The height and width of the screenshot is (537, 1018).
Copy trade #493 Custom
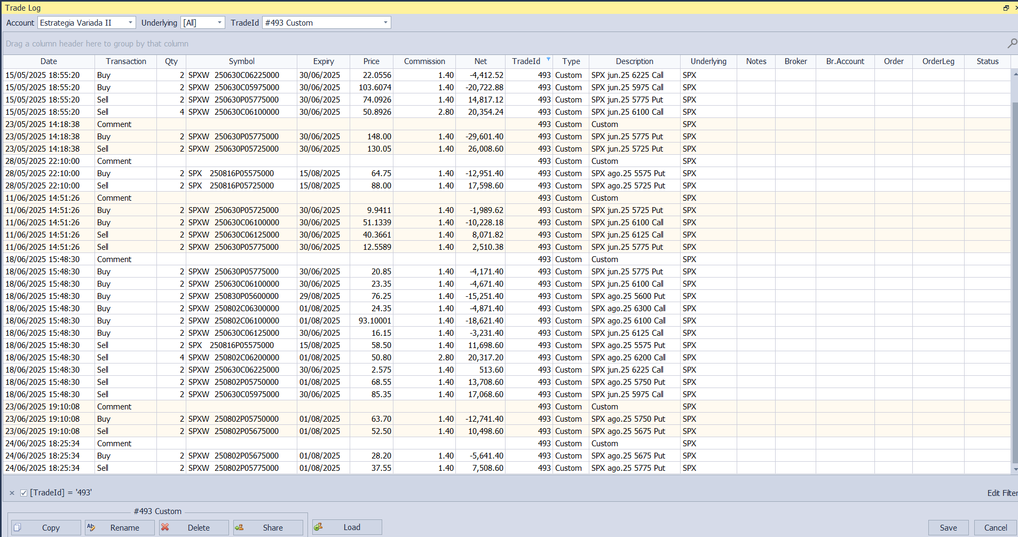46,527
